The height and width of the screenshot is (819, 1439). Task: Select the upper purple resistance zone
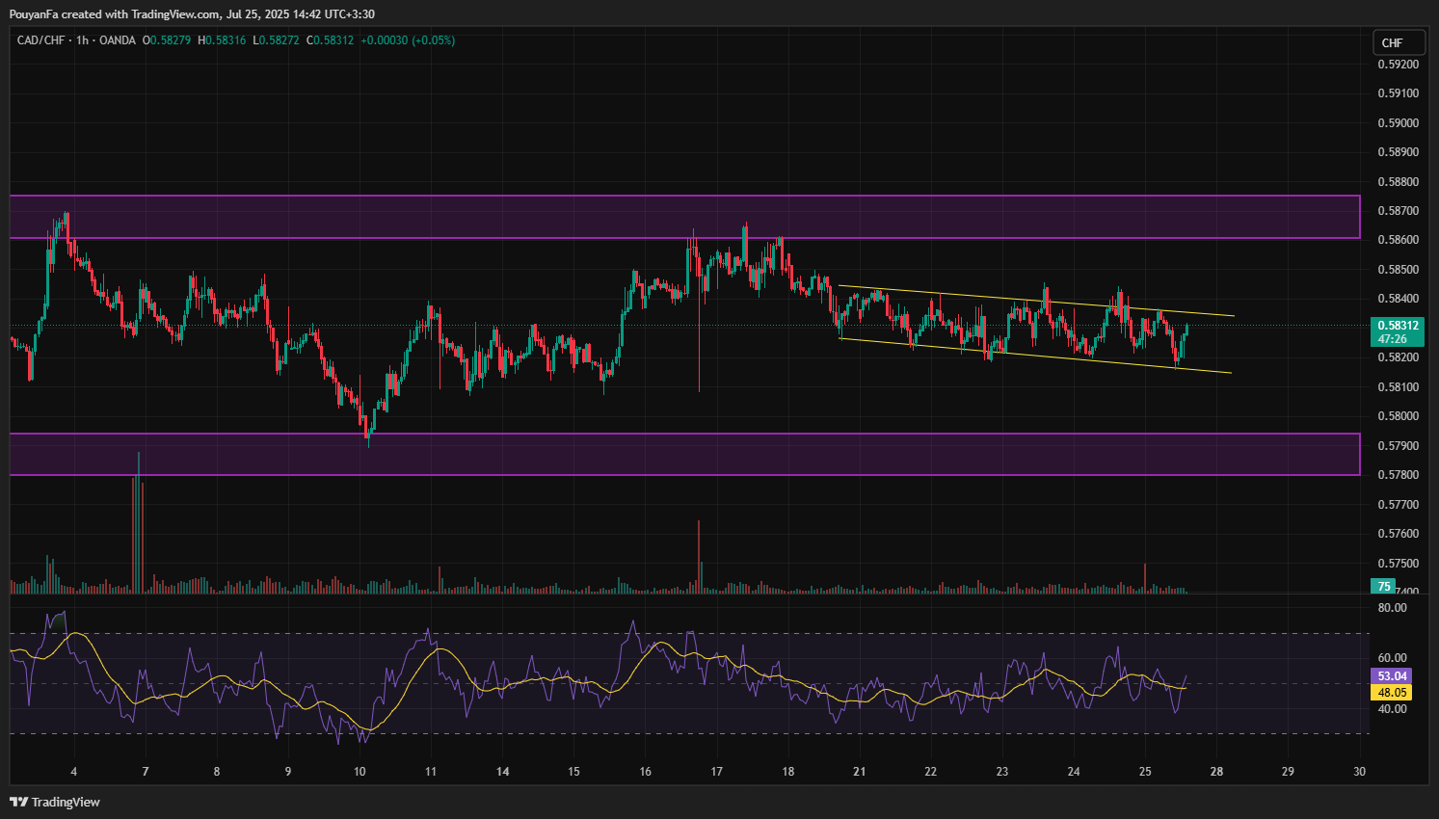coord(684,217)
